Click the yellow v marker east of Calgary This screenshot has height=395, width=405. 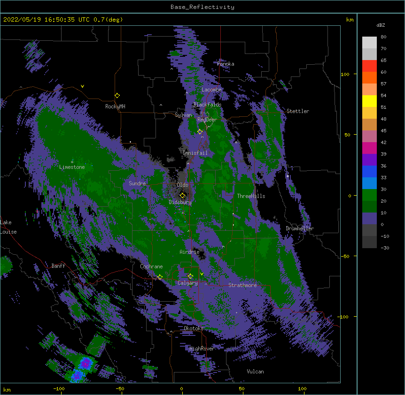click(202, 274)
